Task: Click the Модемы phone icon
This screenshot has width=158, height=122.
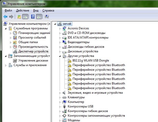Action: [x=64, y=120]
